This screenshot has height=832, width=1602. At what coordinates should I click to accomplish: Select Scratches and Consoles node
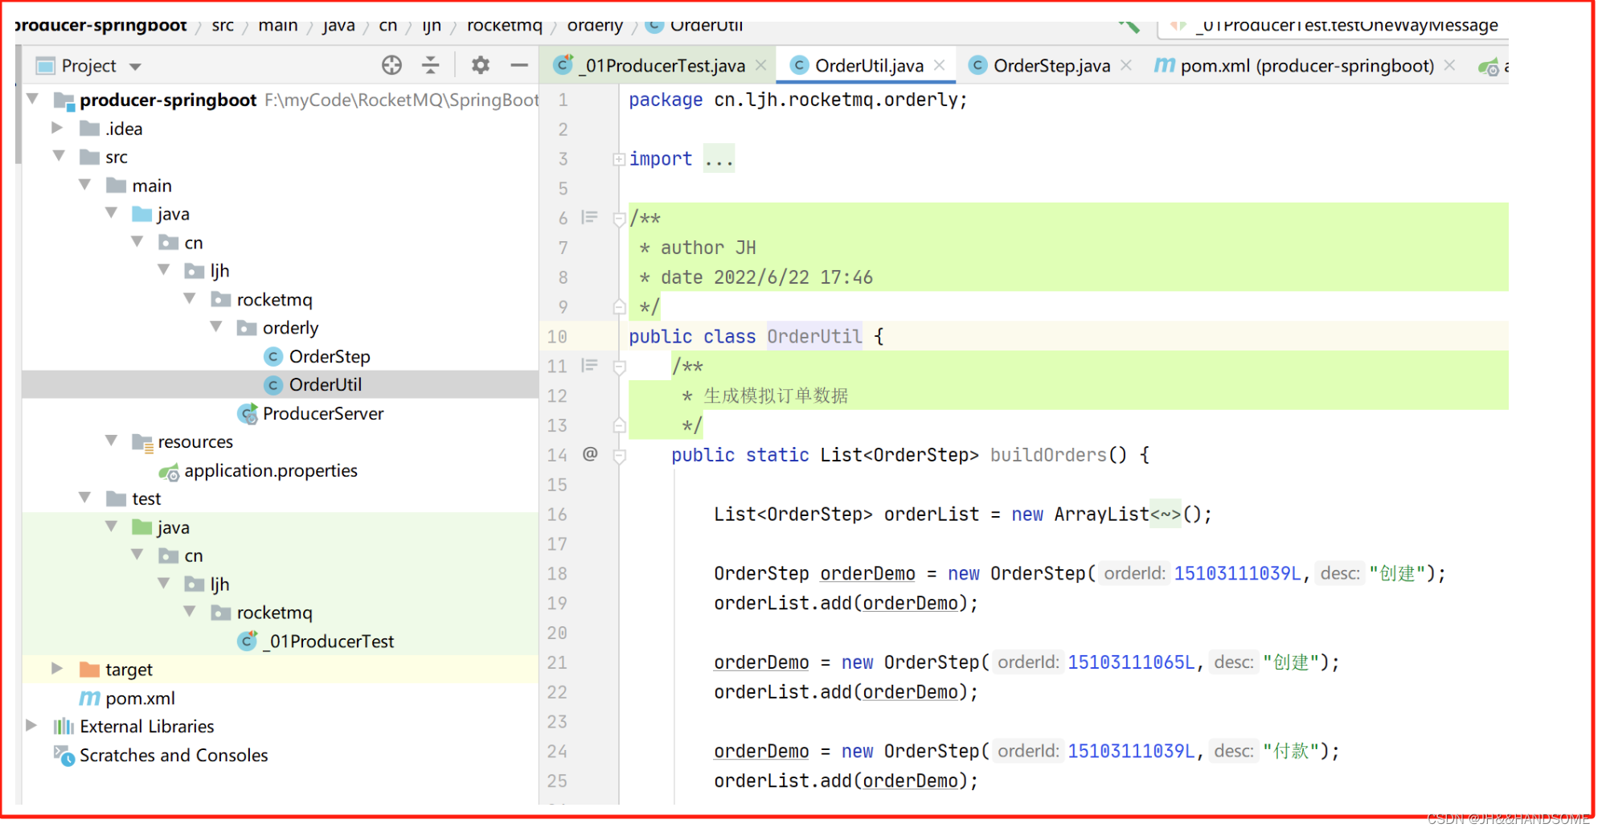161,756
